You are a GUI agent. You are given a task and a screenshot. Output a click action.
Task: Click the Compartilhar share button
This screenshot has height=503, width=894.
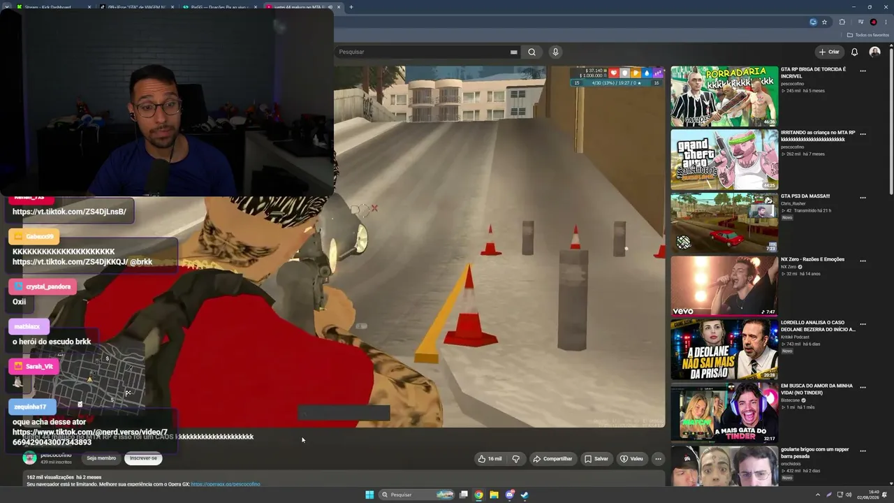pos(552,459)
